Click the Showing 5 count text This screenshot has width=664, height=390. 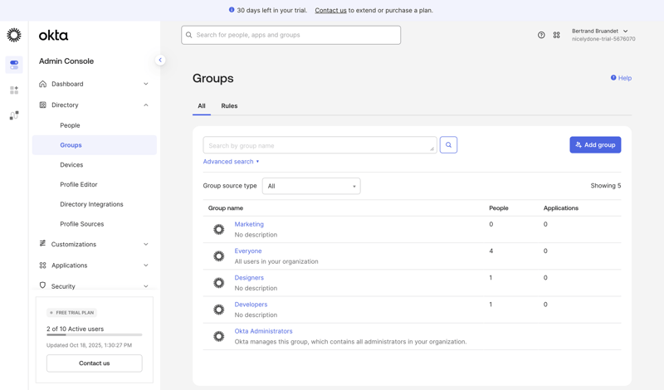point(606,186)
